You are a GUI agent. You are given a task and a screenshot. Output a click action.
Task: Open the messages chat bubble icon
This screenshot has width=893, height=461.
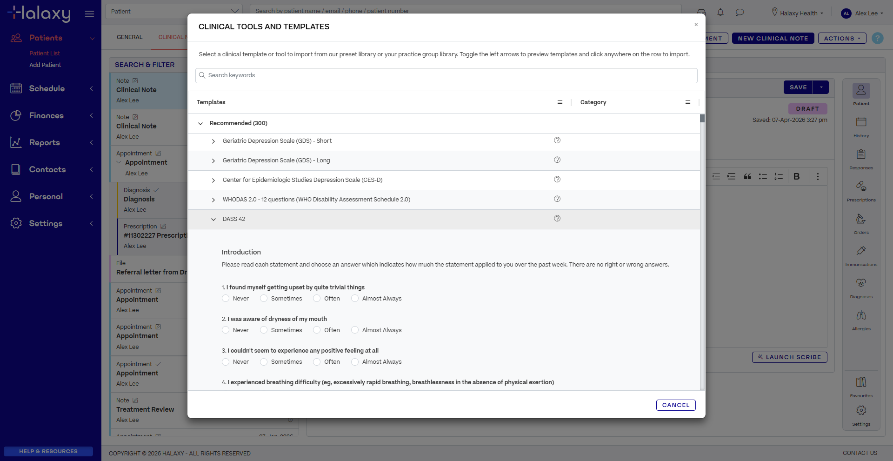click(x=740, y=13)
